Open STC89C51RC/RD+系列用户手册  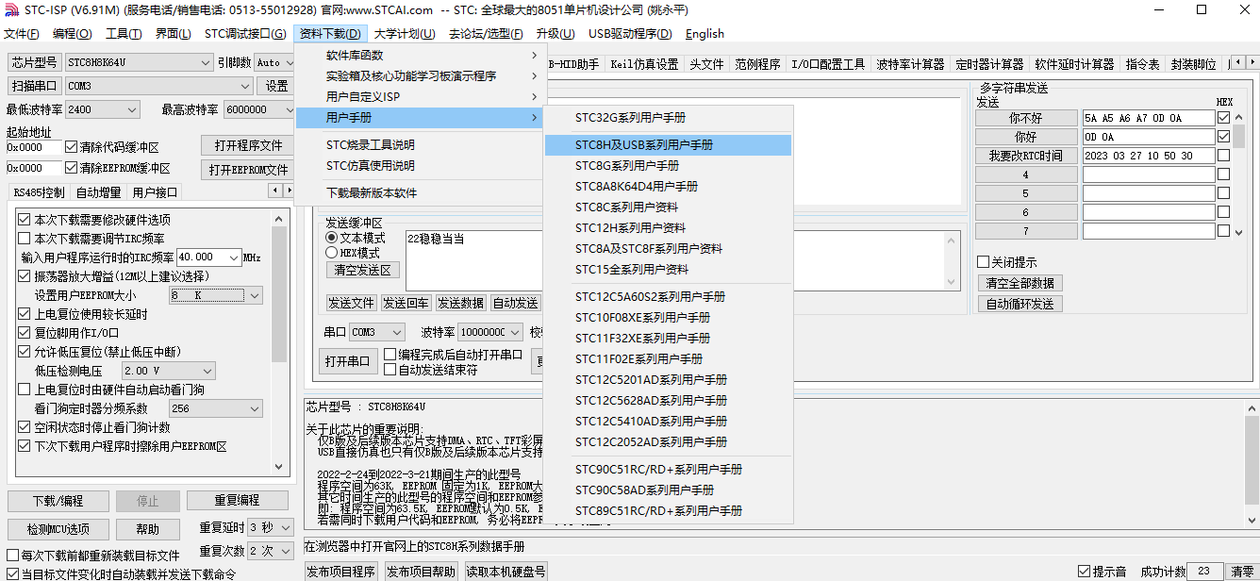(x=668, y=511)
